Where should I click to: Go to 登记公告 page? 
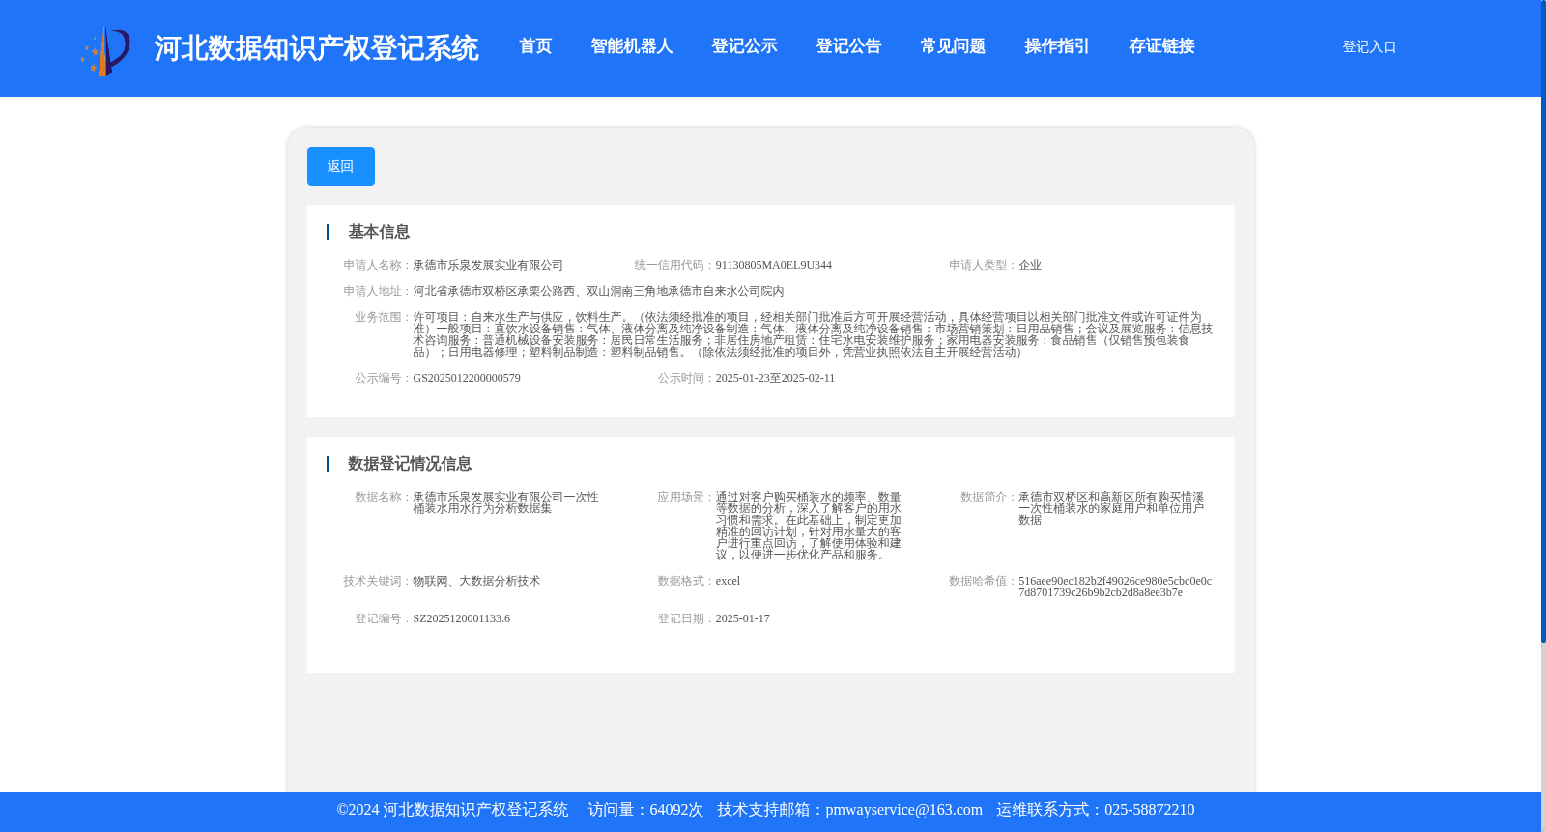click(848, 46)
